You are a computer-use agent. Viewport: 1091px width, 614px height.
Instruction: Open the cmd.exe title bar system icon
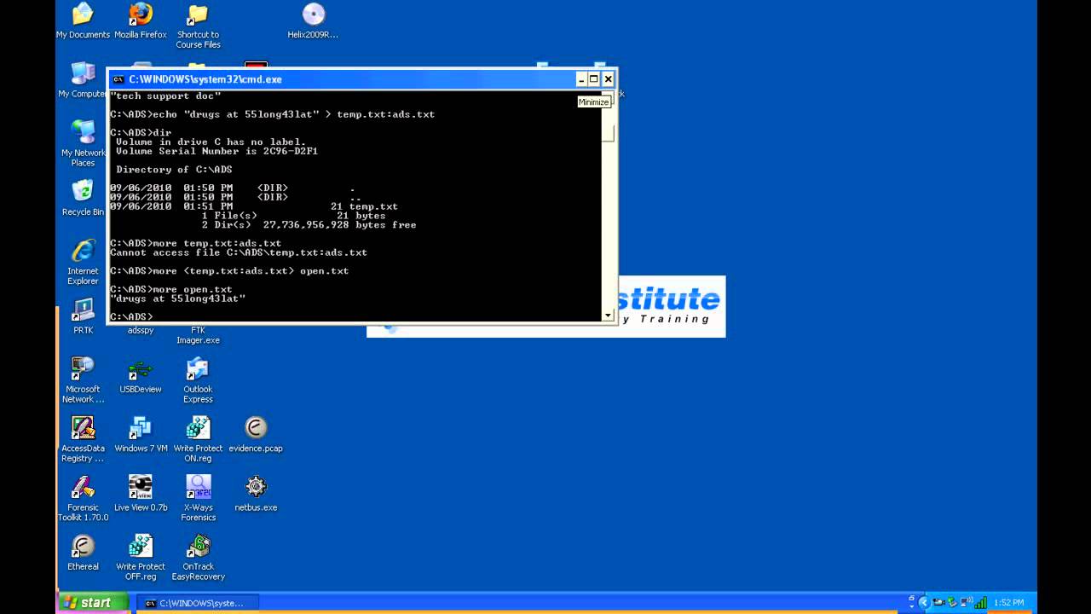(x=118, y=79)
